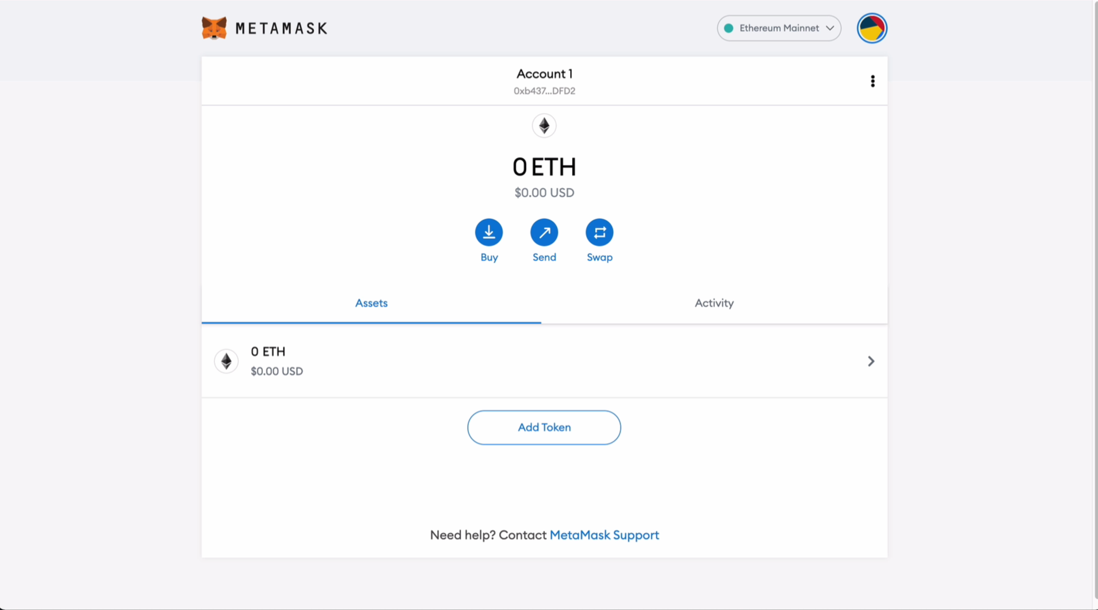Click the MetaMask fox logo
The height and width of the screenshot is (610, 1098).
(214, 28)
